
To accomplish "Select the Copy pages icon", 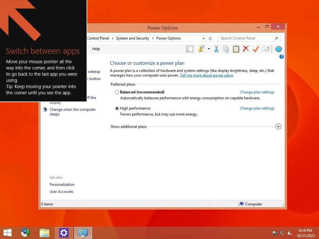I will tap(226, 49).
